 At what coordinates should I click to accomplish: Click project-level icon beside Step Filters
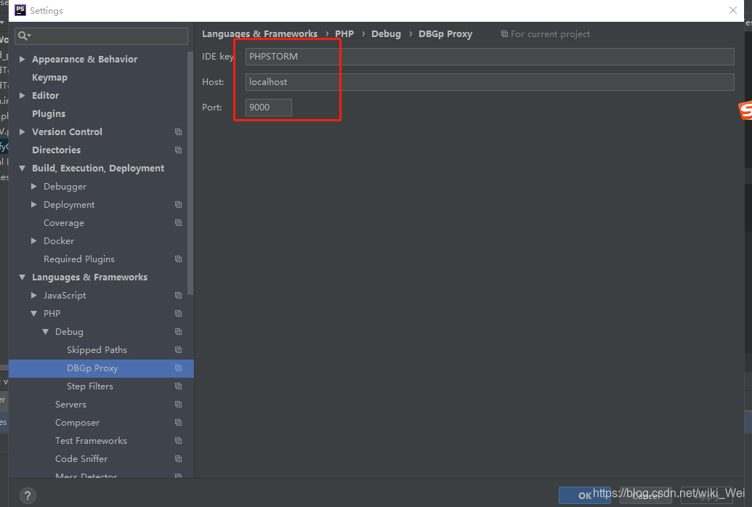point(179,386)
